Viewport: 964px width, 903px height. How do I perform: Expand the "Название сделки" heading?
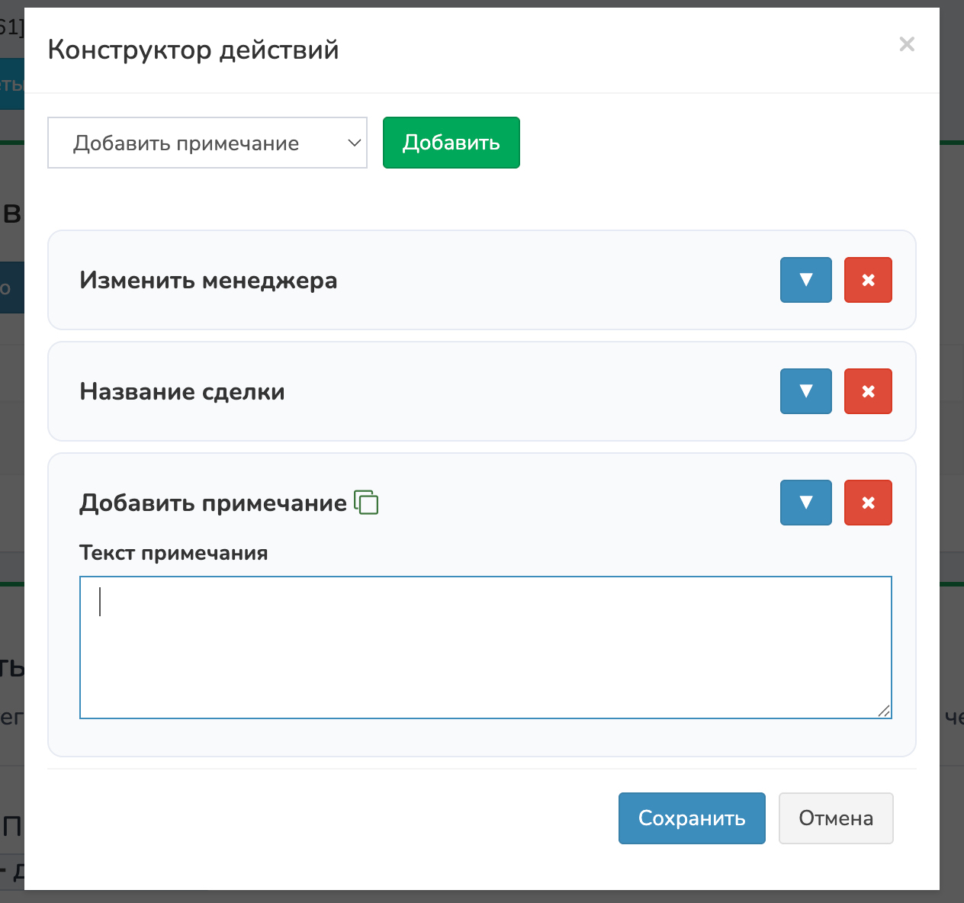tap(182, 391)
